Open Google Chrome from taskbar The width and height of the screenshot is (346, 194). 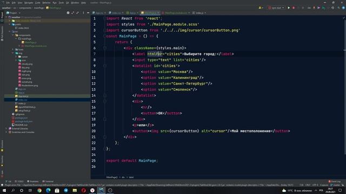click(x=39, y=190)
